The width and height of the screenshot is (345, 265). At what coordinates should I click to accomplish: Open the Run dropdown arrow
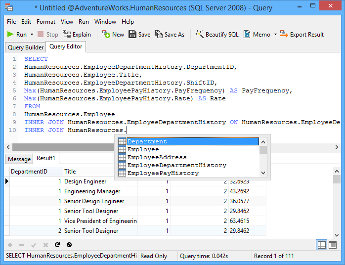point(32,35)
